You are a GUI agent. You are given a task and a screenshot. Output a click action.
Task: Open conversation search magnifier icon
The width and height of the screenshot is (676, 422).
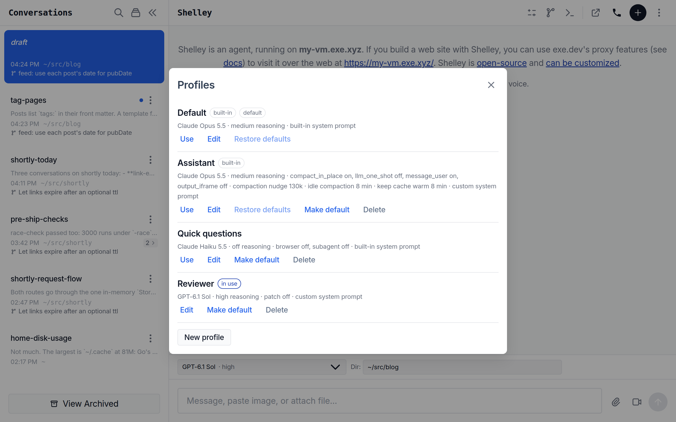point(119,13)
